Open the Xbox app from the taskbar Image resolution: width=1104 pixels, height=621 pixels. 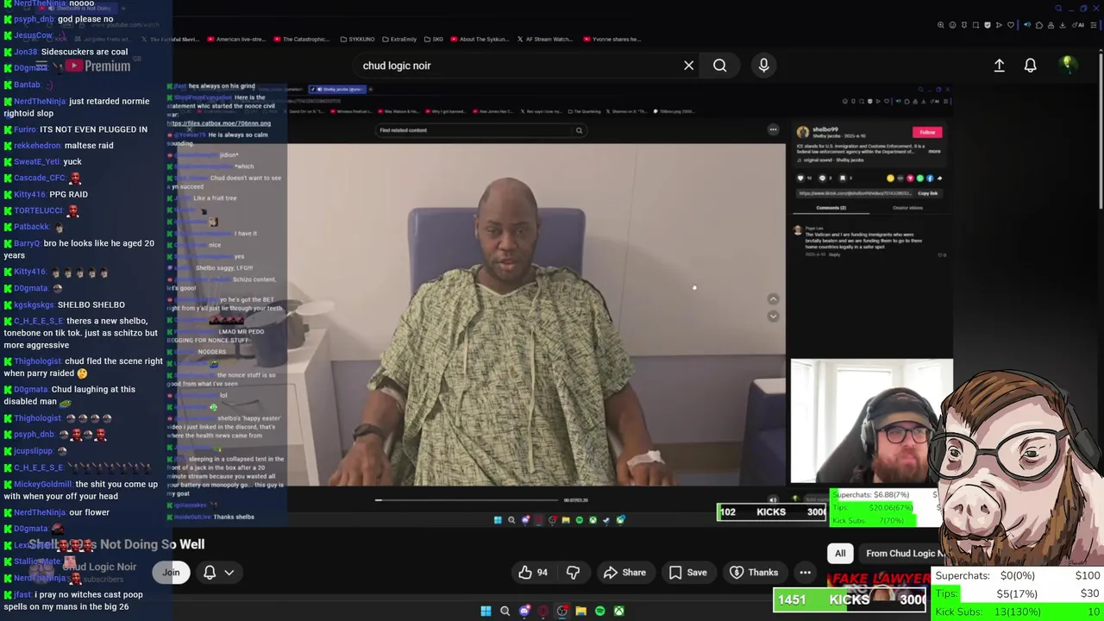click(618, 612)
